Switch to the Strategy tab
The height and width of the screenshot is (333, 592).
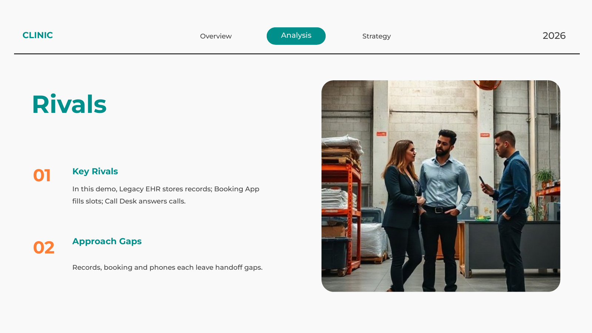[376, 36]
